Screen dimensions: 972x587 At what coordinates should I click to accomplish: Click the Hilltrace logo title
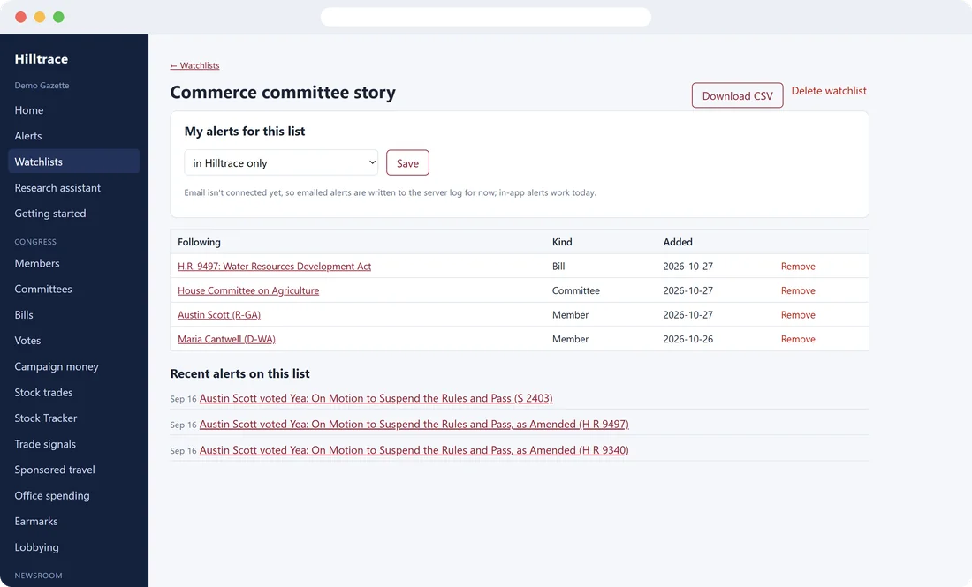coord(42,59)
